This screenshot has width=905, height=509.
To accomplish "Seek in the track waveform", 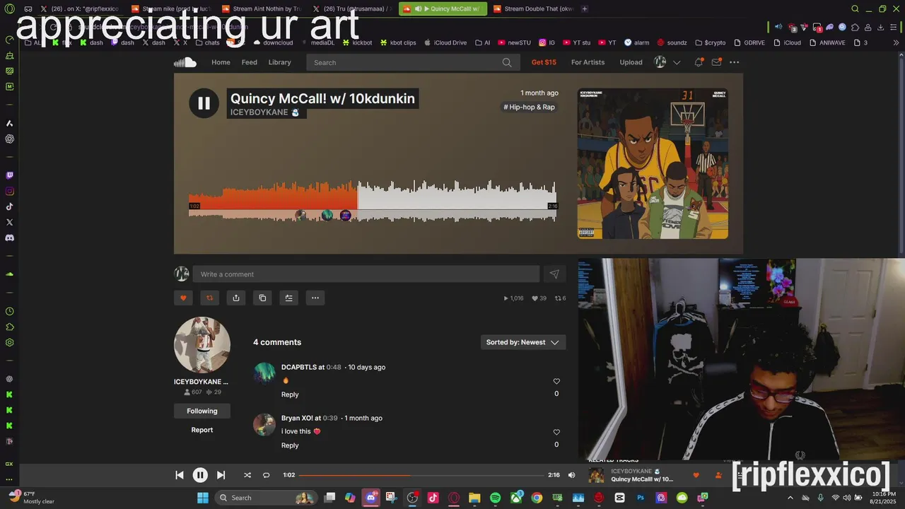I will 373,201.
